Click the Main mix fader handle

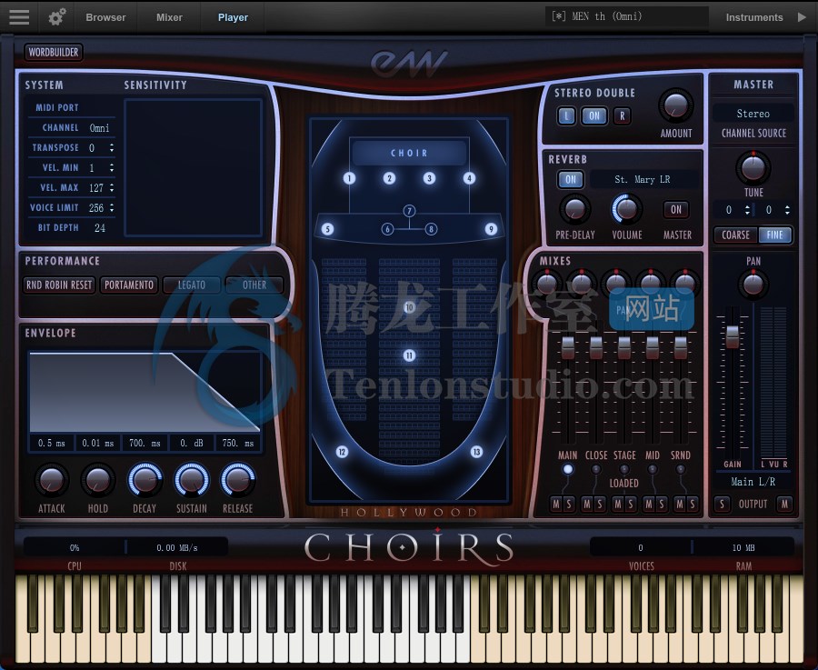(x=567, y=347)
